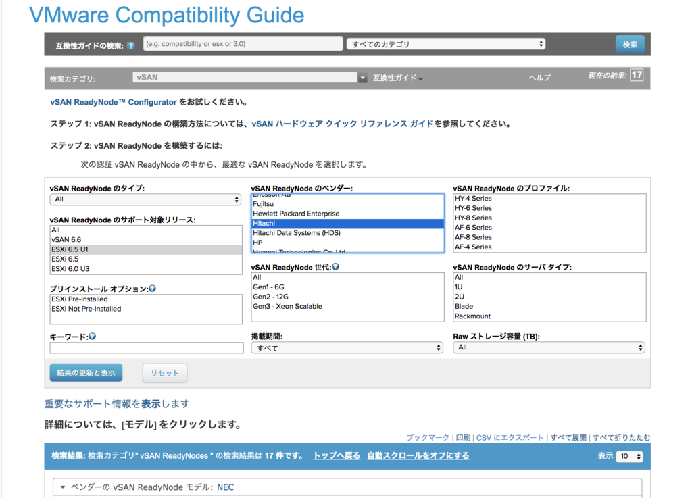
Task: Click the info icon next to キーワード
Action: click(x=92, y=336)
